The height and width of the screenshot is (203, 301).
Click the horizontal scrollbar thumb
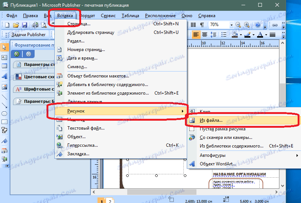pos(161,192)
